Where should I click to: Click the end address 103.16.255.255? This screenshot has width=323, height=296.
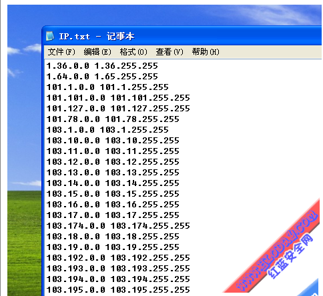[x=142, y=205]
